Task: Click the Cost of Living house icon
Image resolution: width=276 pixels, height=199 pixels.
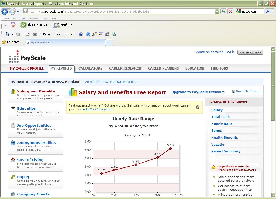Action: pos(13,160)
